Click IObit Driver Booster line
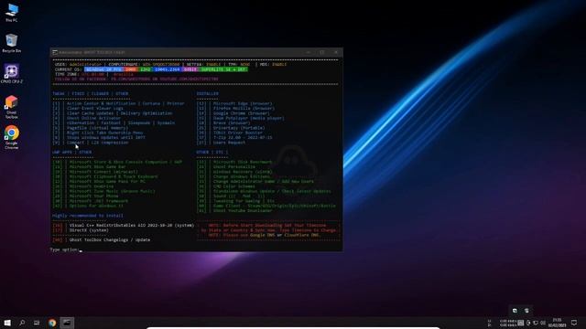Screen dimensions: 586x329 coord(230,133)
